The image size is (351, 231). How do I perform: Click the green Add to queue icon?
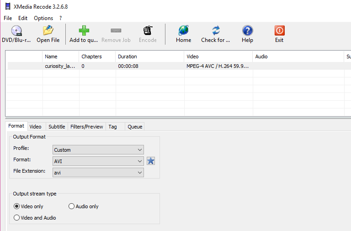tap(84, 31)
